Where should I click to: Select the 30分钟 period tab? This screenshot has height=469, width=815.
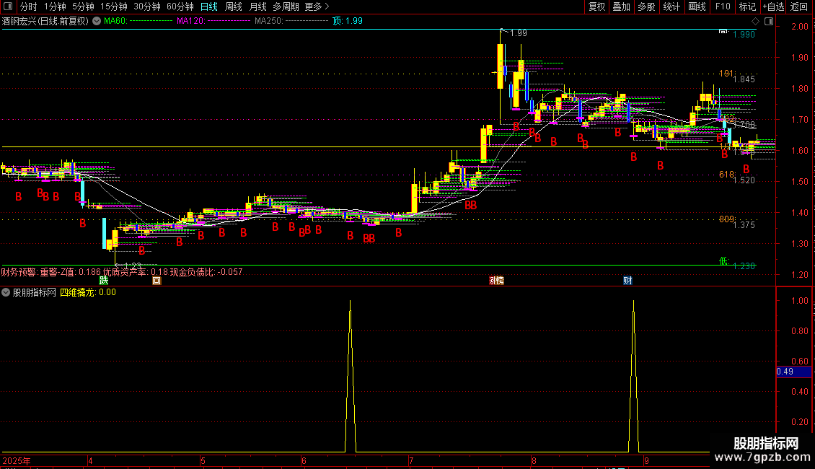[x=147, y=6]
